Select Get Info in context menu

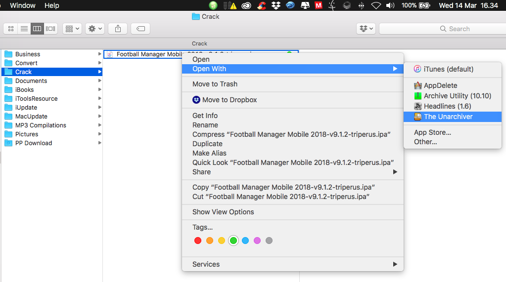(x=205, y=116)
